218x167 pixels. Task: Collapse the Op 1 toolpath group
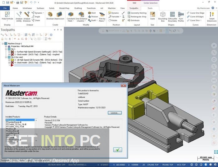coord(6,49)
